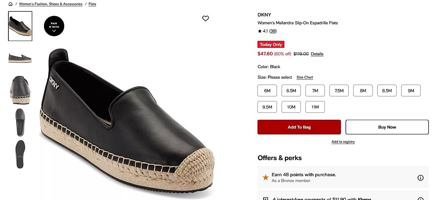Screen dimensions: 440x200
Task: Choose size 9M
Action: [x=411, y=90]
